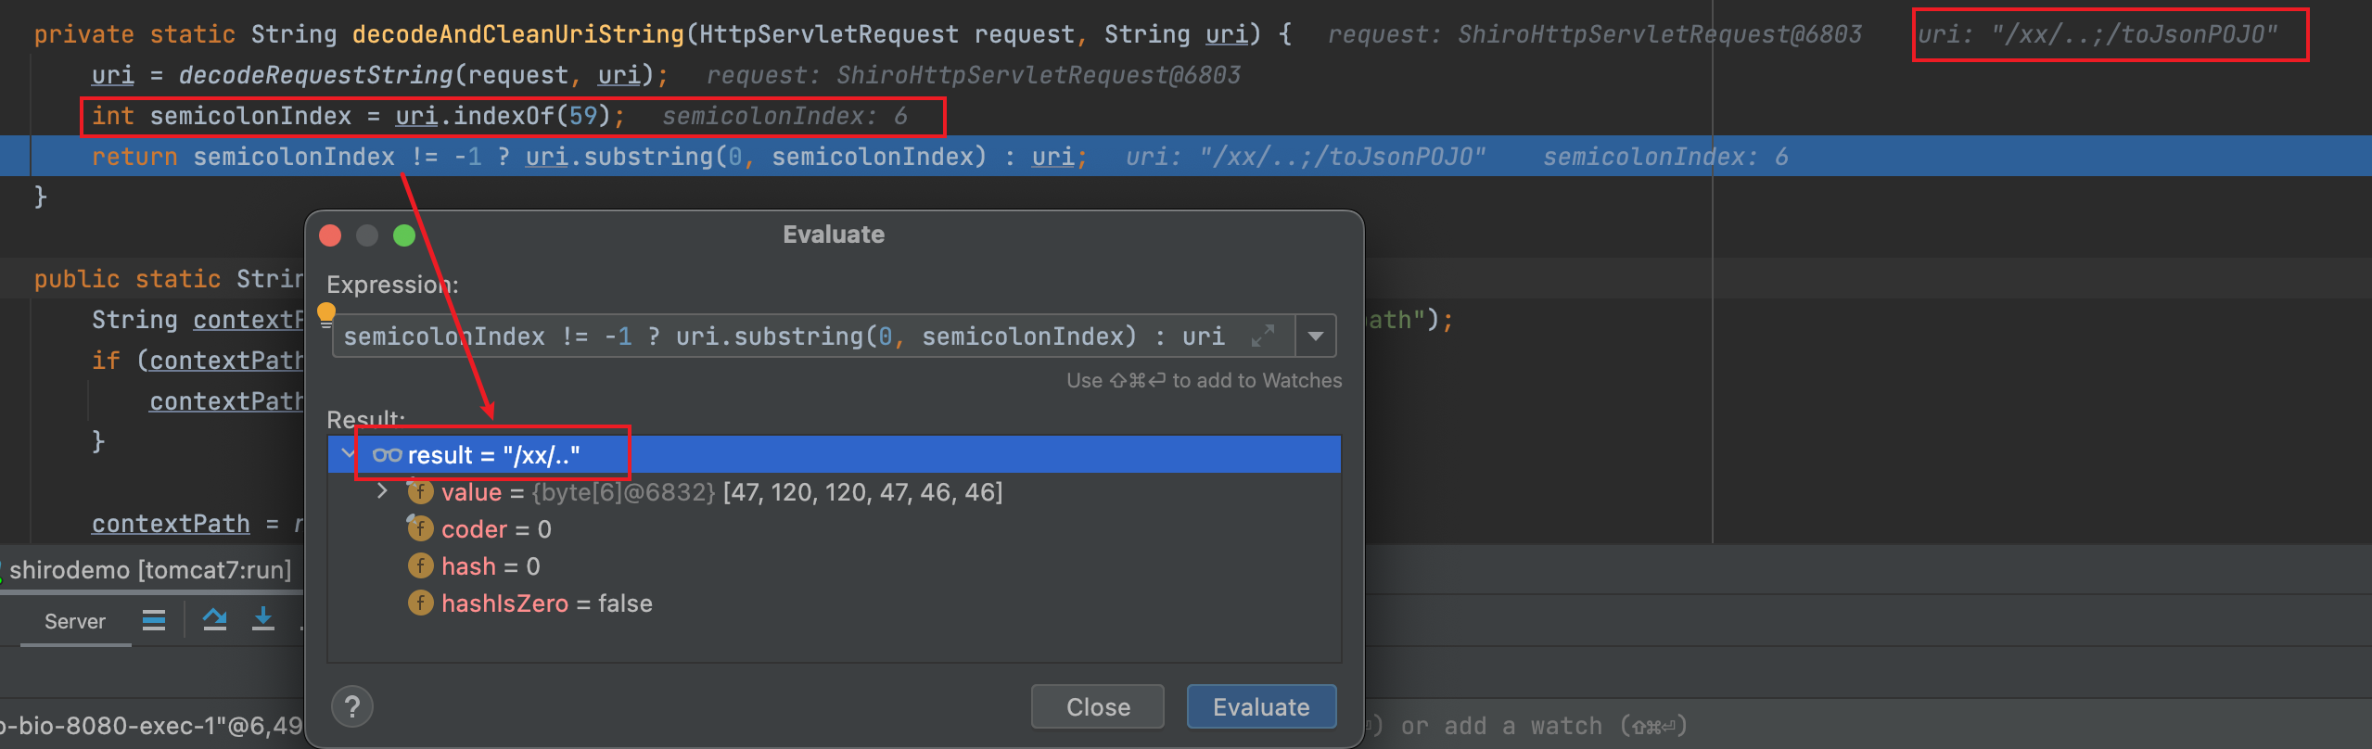The image size is (2372, 749).
Task: Collapse the result = "/xx/.." node
Action: pos(349,454)
